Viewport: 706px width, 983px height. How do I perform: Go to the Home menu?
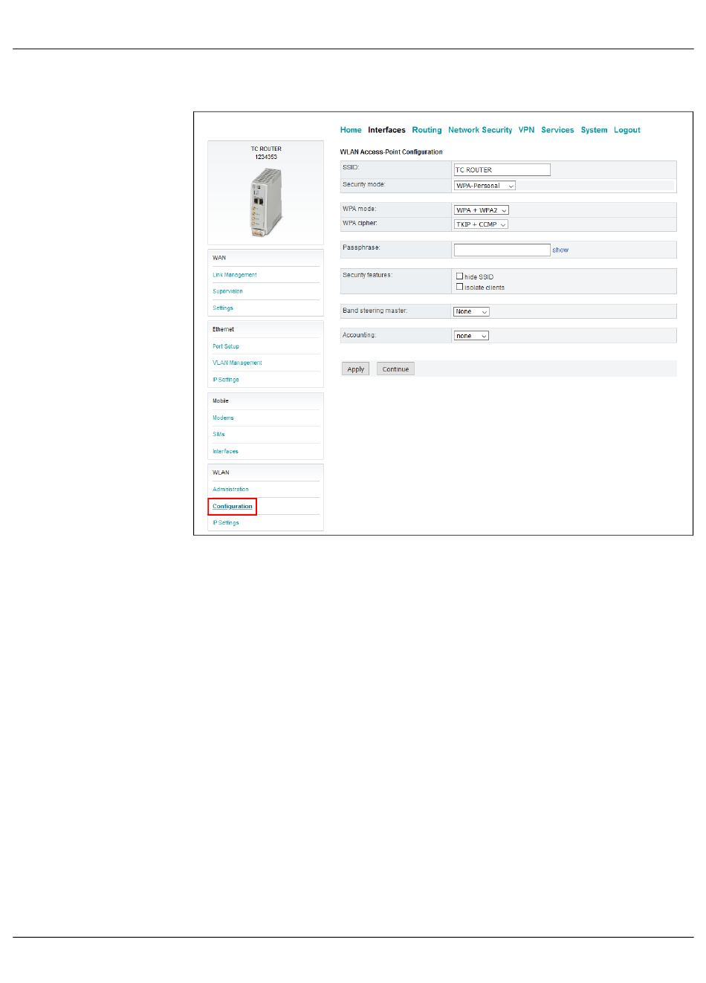pyautogui.click(x=351, y=130)
